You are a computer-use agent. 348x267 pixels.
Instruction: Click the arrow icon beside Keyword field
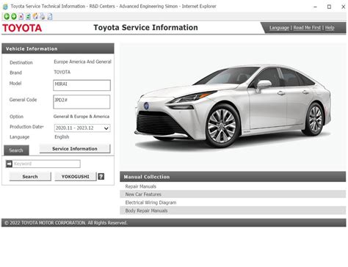(9, 164)
